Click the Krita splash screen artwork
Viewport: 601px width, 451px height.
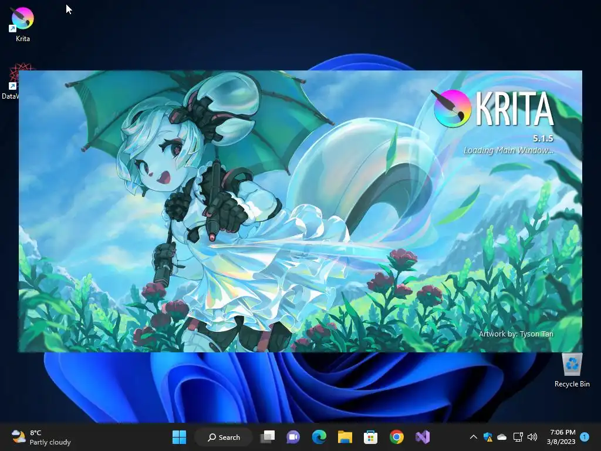pos(300,211)
